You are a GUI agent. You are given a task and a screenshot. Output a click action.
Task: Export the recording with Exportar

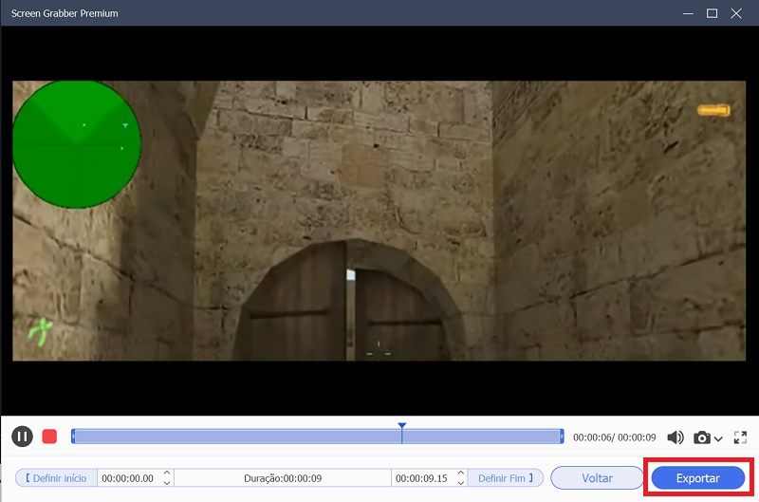click(697, 478)
